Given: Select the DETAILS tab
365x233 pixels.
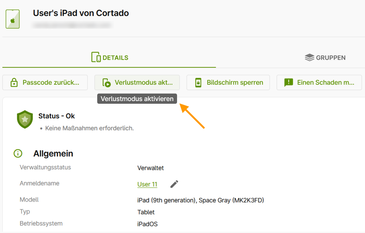Looking at the screenshot, I should click(x=109, y=58).
